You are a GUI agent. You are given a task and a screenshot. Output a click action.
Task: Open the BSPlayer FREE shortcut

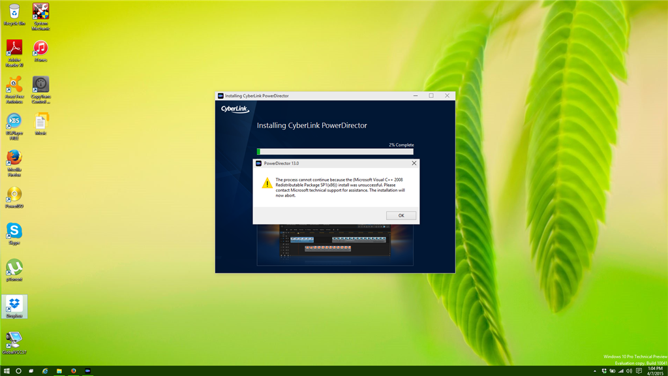(14, 127)
